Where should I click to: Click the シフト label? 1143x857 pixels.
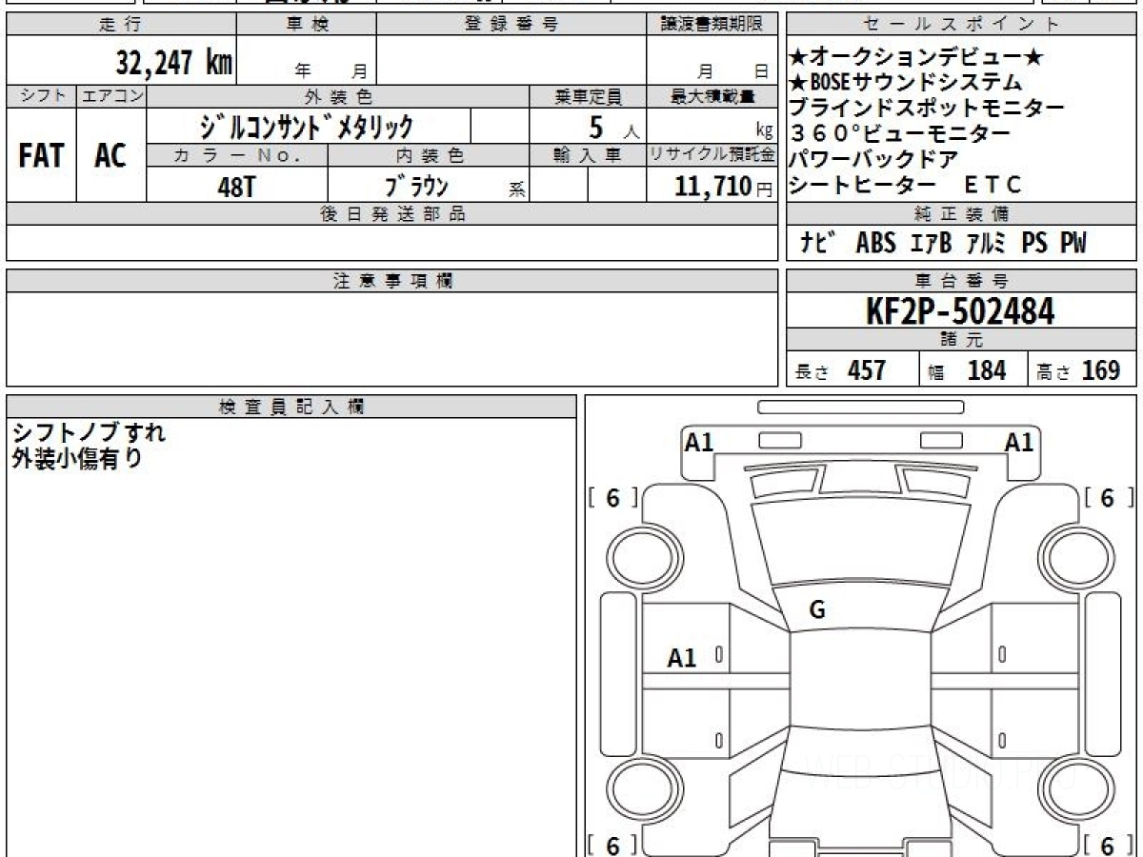pyautogui.click(x=41, y=96)
